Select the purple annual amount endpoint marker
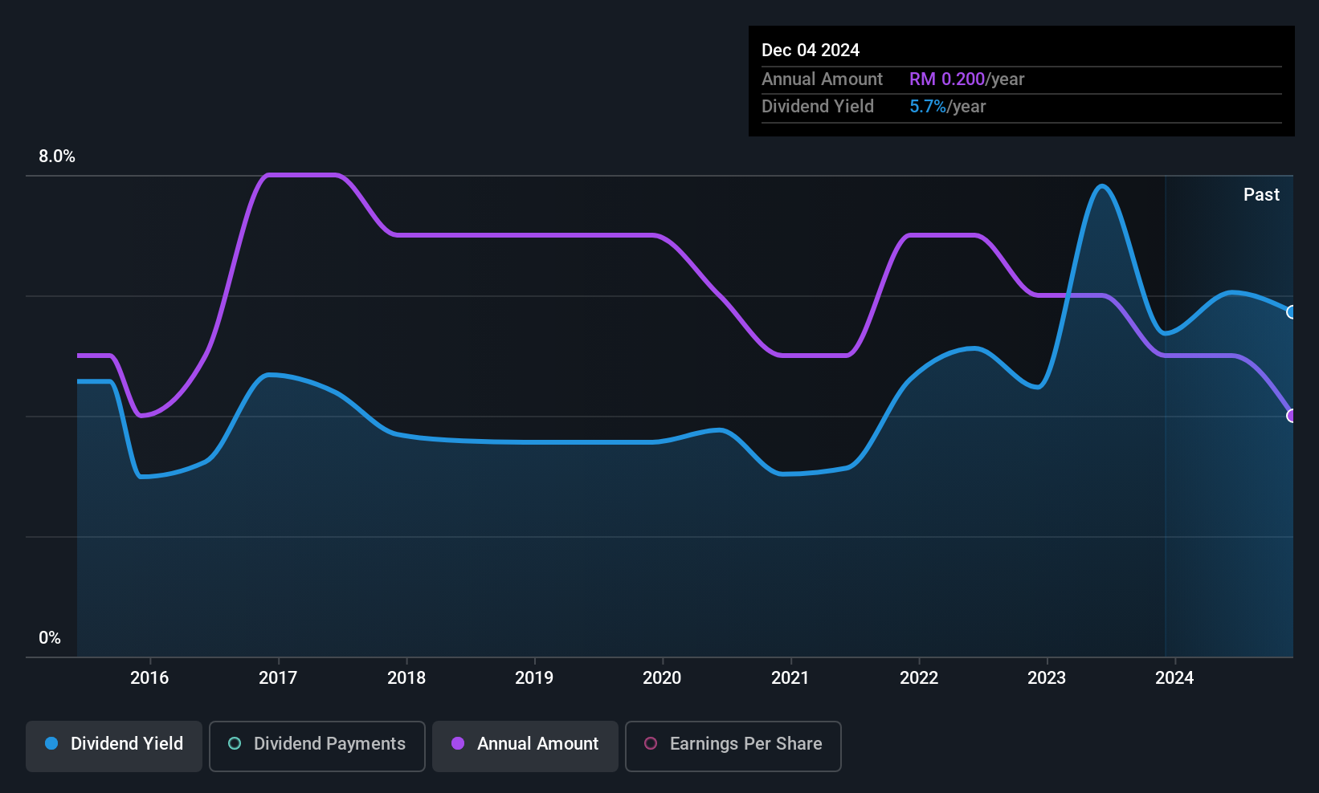The height and width of the screenshot is (793, 1319). tap(1292, 416)
